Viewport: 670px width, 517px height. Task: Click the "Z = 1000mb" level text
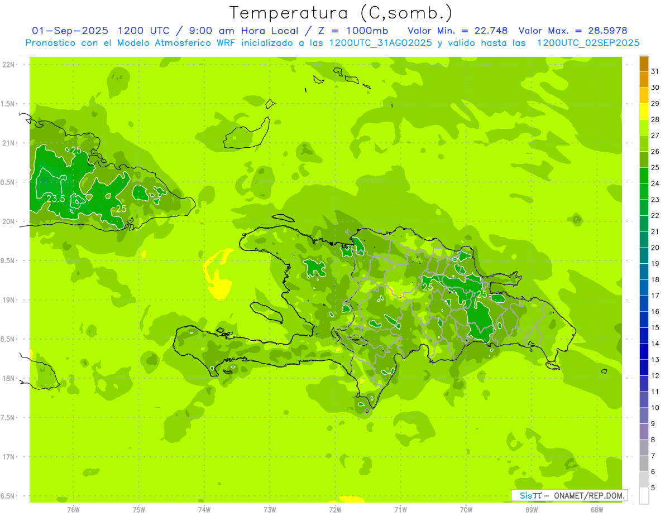coord(352,31)
